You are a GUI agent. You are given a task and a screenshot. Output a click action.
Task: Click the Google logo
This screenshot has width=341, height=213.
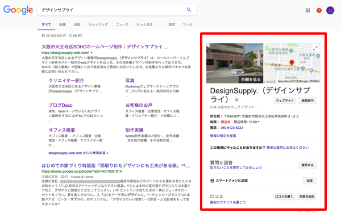click(x=18, y=10)
